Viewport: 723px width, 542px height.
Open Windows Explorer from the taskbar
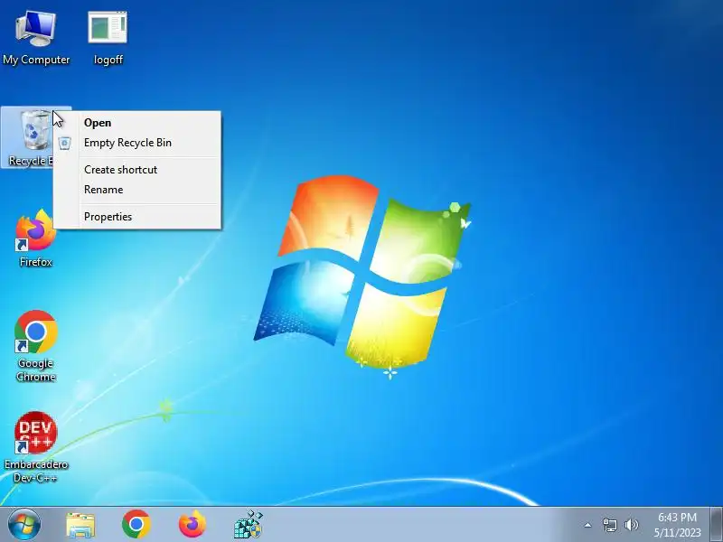click(x=80, y=525)
